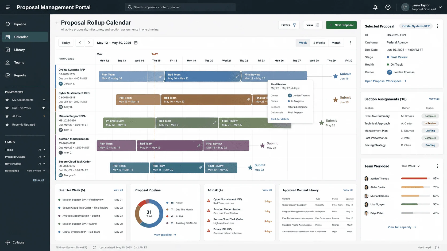The image size is (447, 251).
Task: Open calendar toolbar more options menu
Action: click(x=350, y=43)
